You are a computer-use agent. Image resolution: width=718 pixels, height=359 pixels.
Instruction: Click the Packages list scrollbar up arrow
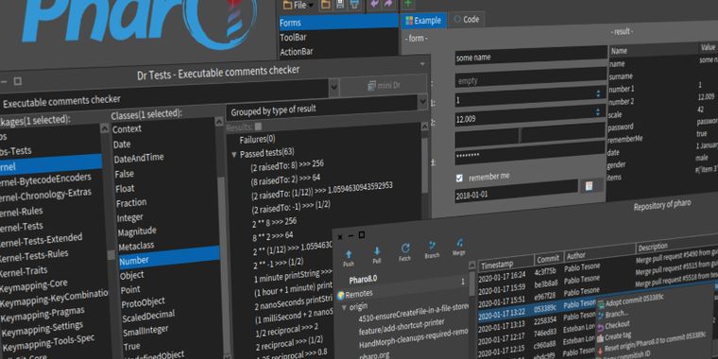pos(105,129)
